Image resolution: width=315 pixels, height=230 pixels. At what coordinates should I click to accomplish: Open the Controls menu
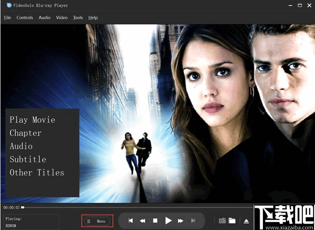[25, 18]
